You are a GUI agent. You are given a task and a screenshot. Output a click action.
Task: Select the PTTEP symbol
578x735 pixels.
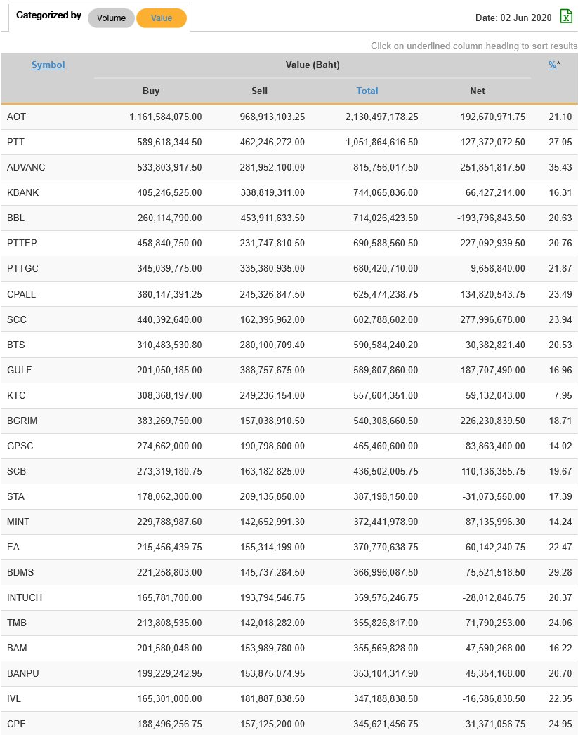click(22, 243)
